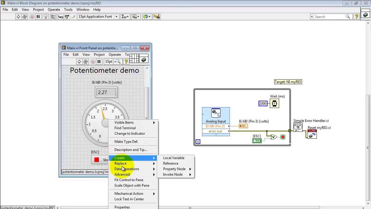This screenshot has width=371, height=209.
Task: Click the Wait (ms) metronome icon
Action: tap(274, 103)
